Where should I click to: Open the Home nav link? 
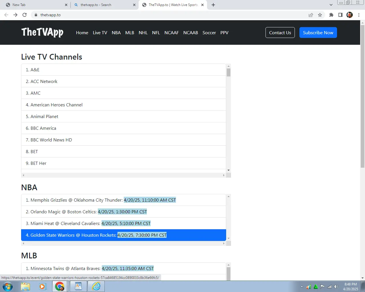pos(82,33)
